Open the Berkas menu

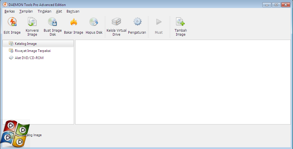(9, 11)
